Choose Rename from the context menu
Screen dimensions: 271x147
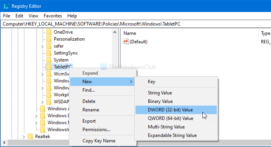pyautogui.click(x=102, y=110)
